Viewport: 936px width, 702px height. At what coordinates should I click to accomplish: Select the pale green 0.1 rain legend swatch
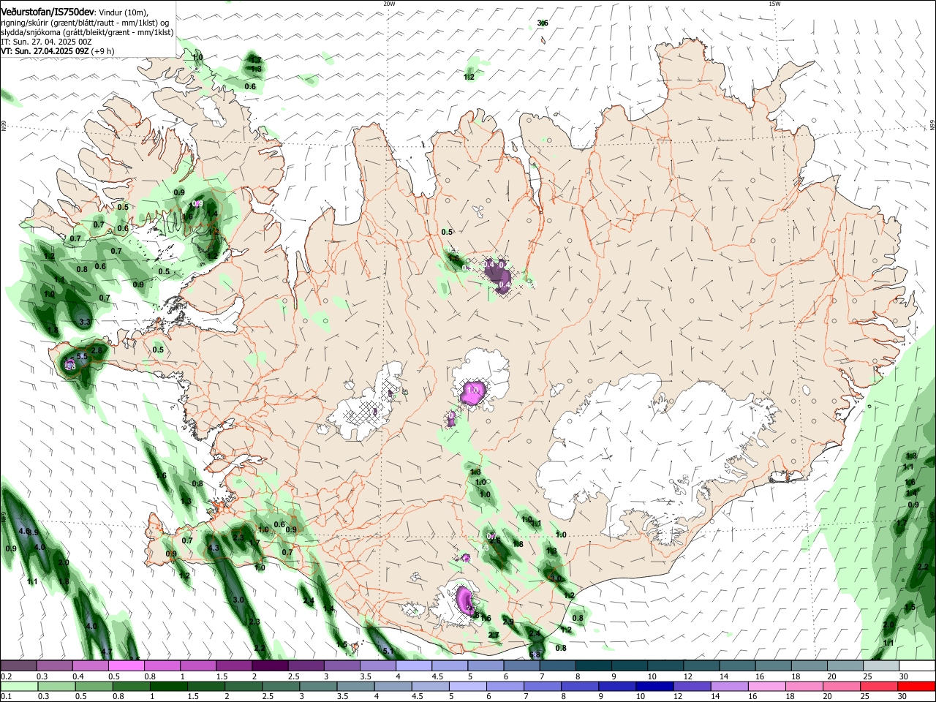19,686
